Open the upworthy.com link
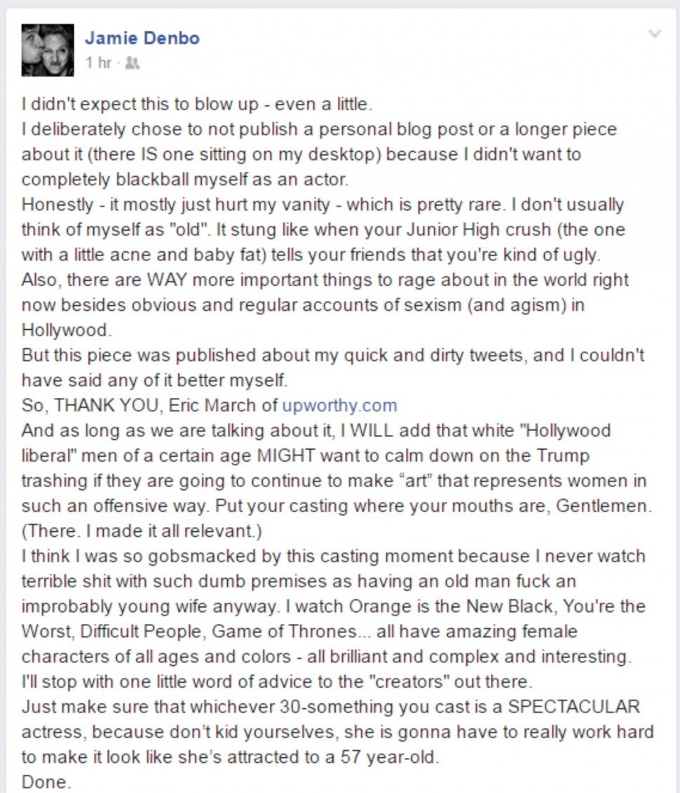 click(339, 406)
